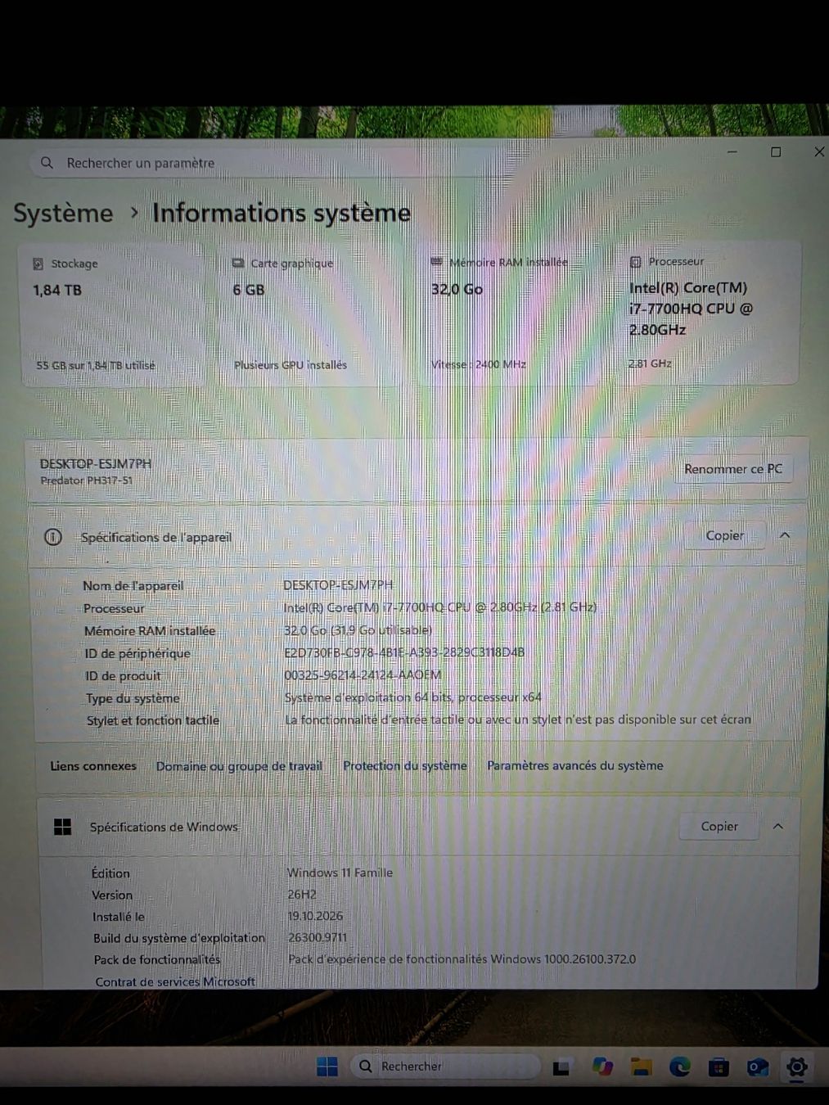Select the device name value DESKTOP-ESJM7PH
Viewport: 829px width, 1105px height.
pos(338,585)
